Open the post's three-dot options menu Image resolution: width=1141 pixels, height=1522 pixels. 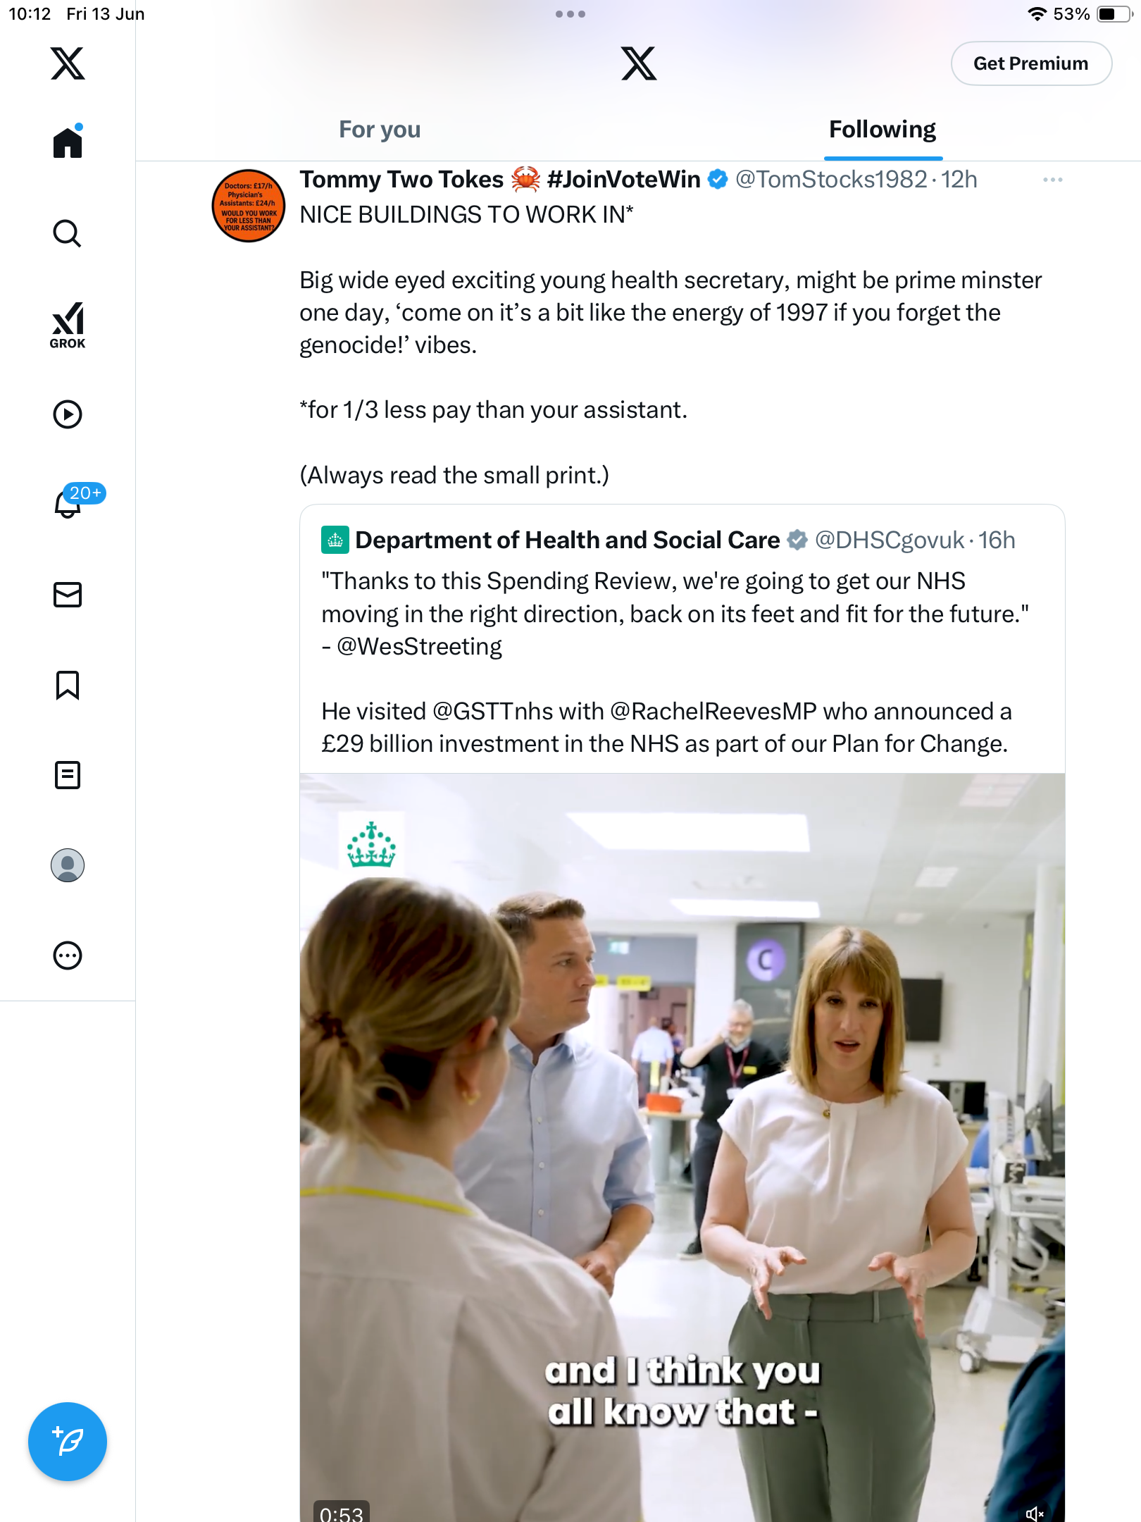click(1053, 180)
